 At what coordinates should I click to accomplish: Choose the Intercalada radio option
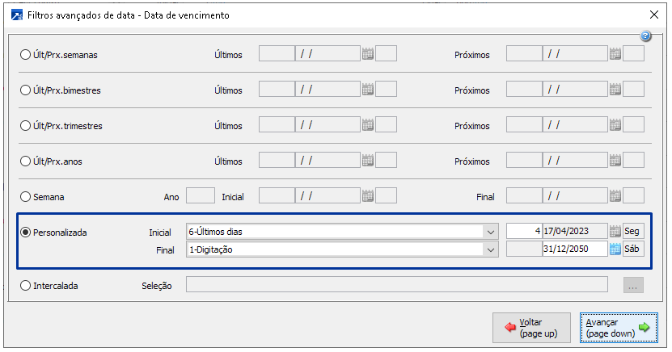(26, 284)
